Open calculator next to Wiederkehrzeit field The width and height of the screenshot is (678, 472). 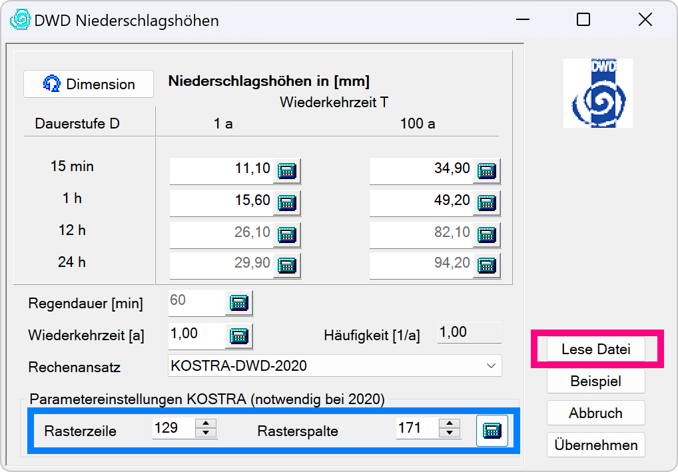239,335
